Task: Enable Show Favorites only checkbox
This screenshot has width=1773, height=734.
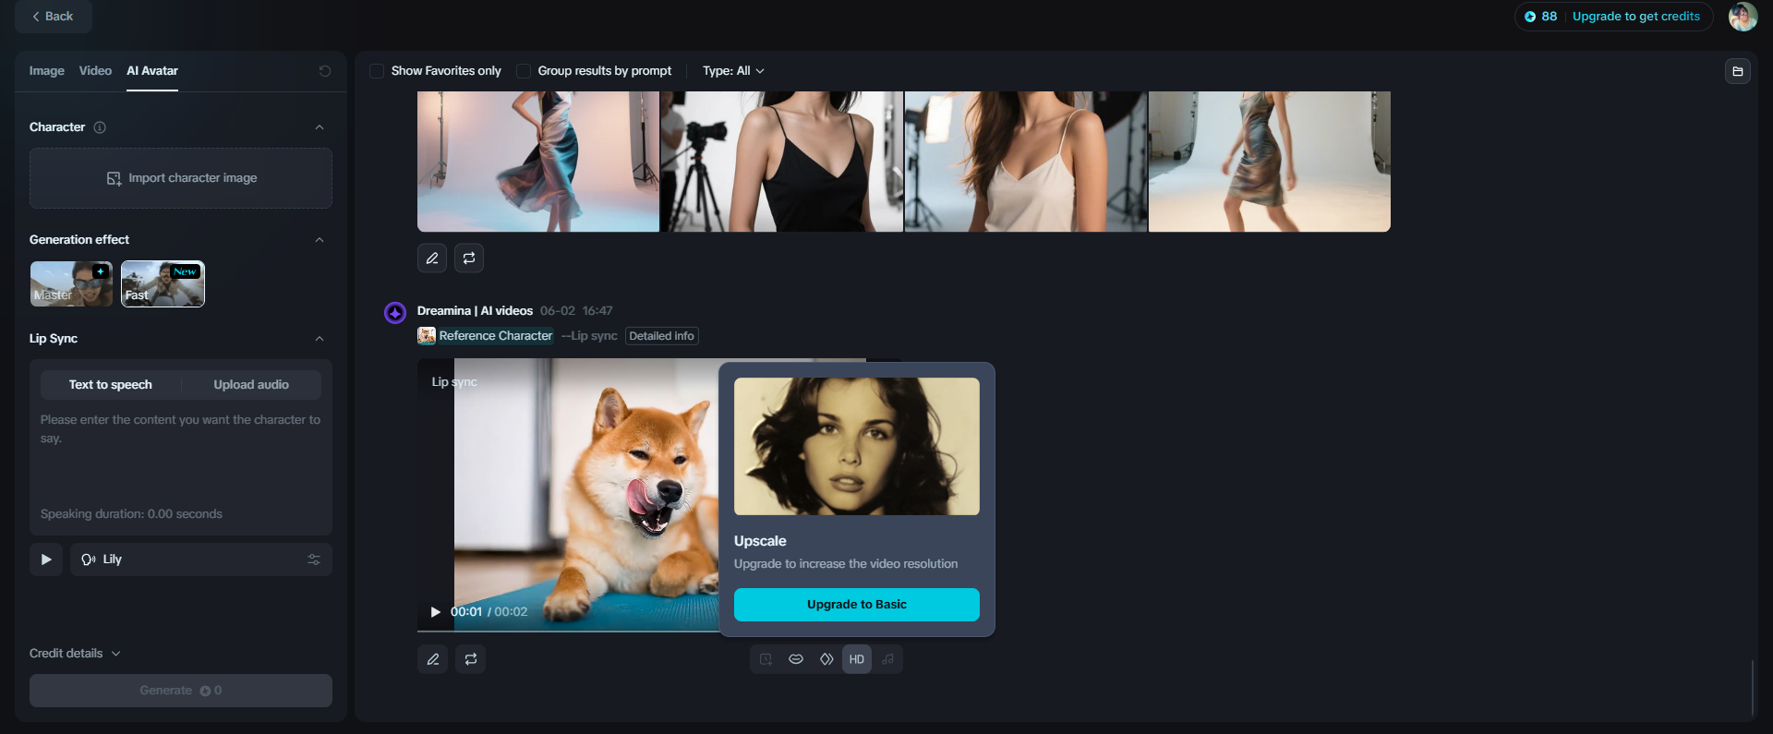Action: (x=377, y=71)
